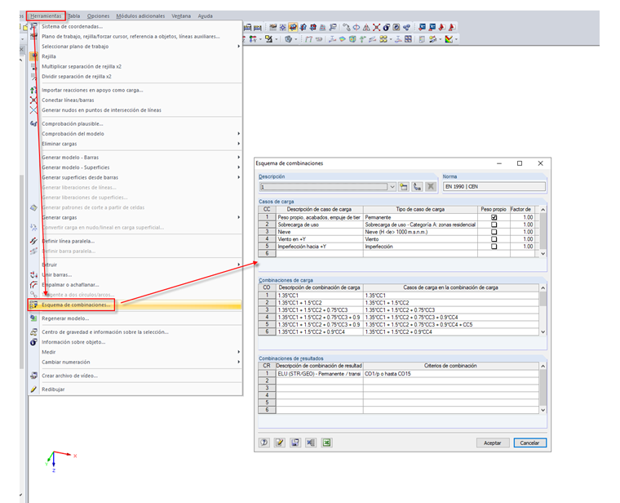The width and height of the screenshot is (620, 503).
Task: Click the first blue XY printout toolbar icon
Action: (x=423, y=27)
